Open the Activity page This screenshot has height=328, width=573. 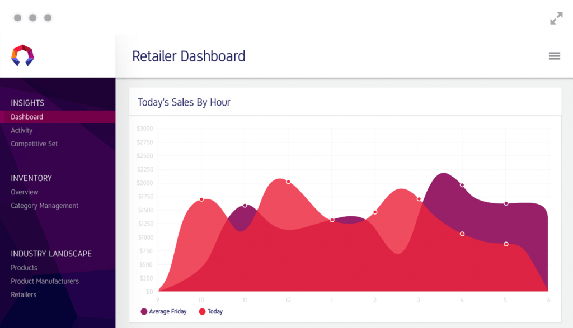pyautogui.click(x=22, y=130)
